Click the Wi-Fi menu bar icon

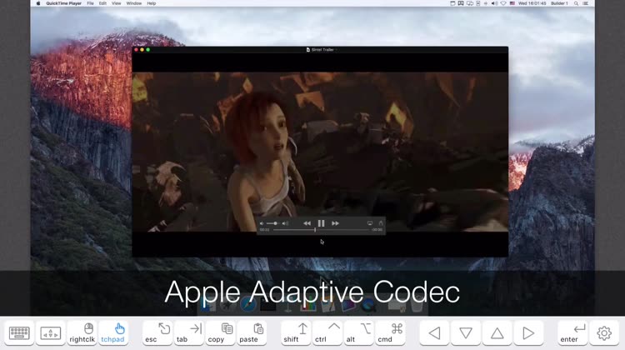[503, 3]
